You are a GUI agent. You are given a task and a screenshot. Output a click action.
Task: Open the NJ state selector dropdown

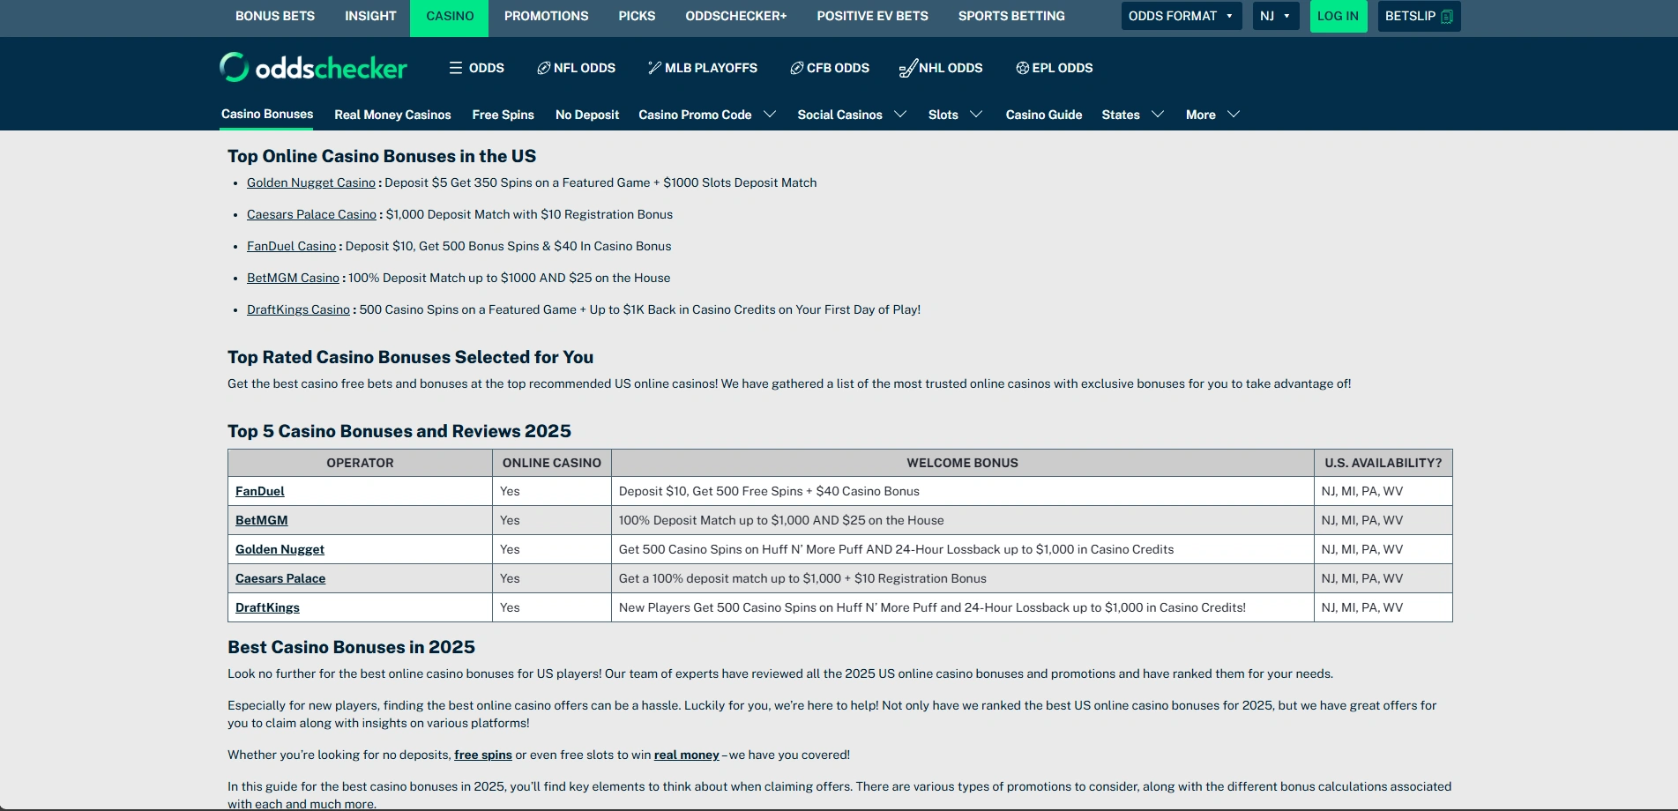pos(1276,16)
